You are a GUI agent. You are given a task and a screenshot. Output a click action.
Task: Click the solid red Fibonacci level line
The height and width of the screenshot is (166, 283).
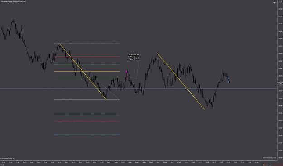(x=87, y=56)
